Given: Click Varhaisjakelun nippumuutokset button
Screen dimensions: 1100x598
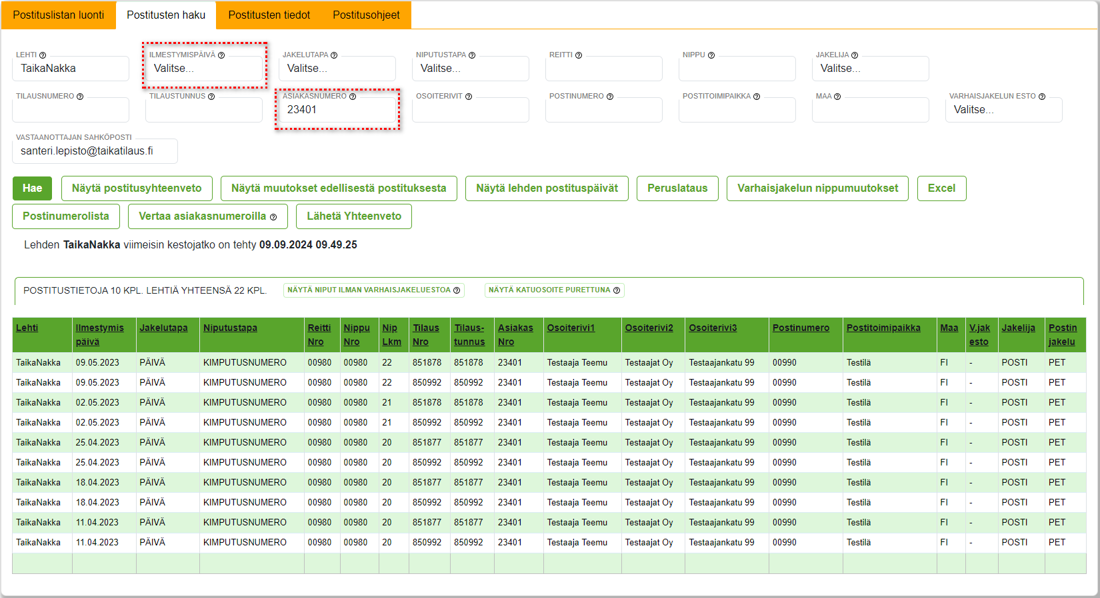Looking at the screenshot, I should point(817,188).
